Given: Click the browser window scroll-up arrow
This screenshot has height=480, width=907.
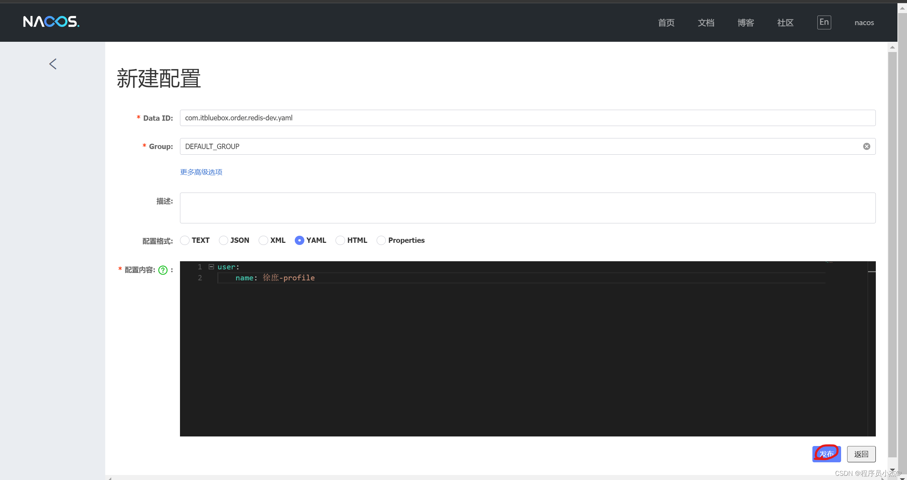Looking at the screenshot, I should (902, 8).
